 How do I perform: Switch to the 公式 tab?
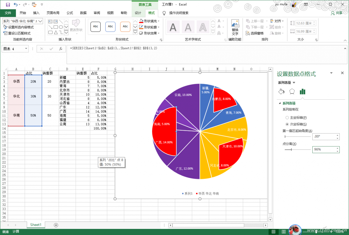[x=70, y=13]
